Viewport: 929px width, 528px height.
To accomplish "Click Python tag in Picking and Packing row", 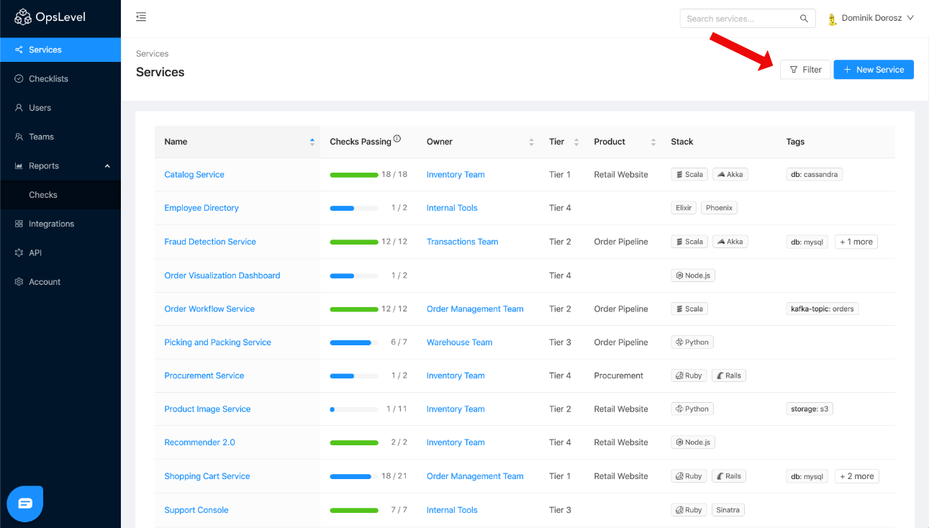I will pos(692,342).
